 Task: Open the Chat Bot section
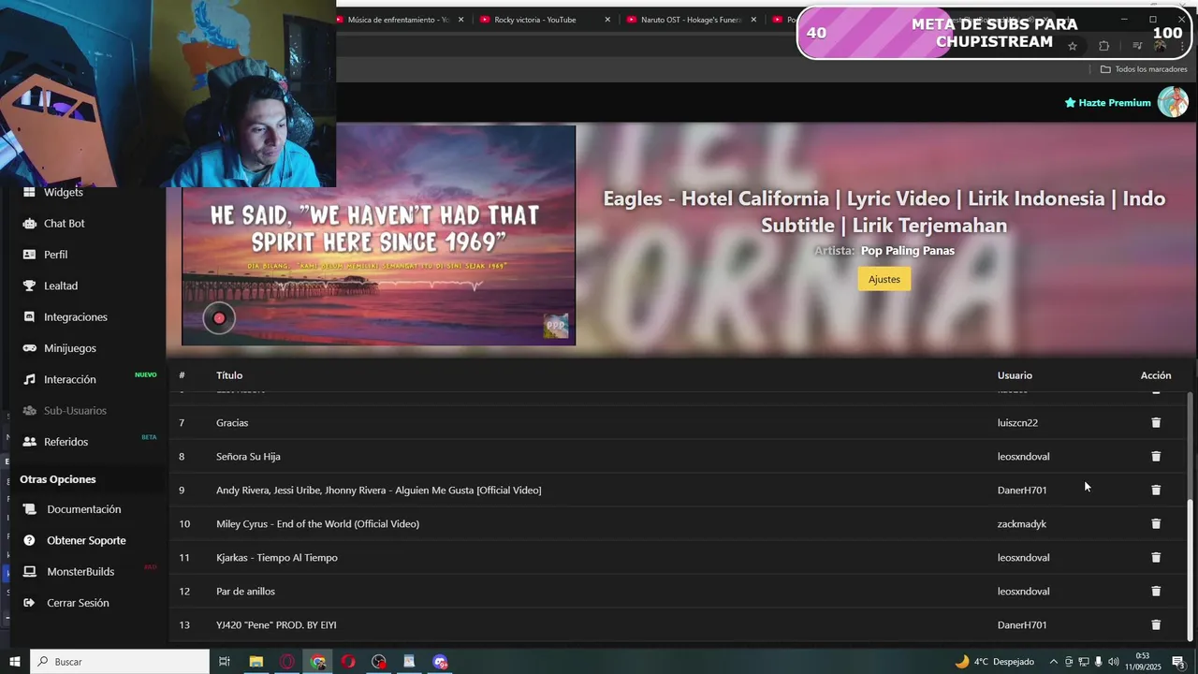click(64, 224)
